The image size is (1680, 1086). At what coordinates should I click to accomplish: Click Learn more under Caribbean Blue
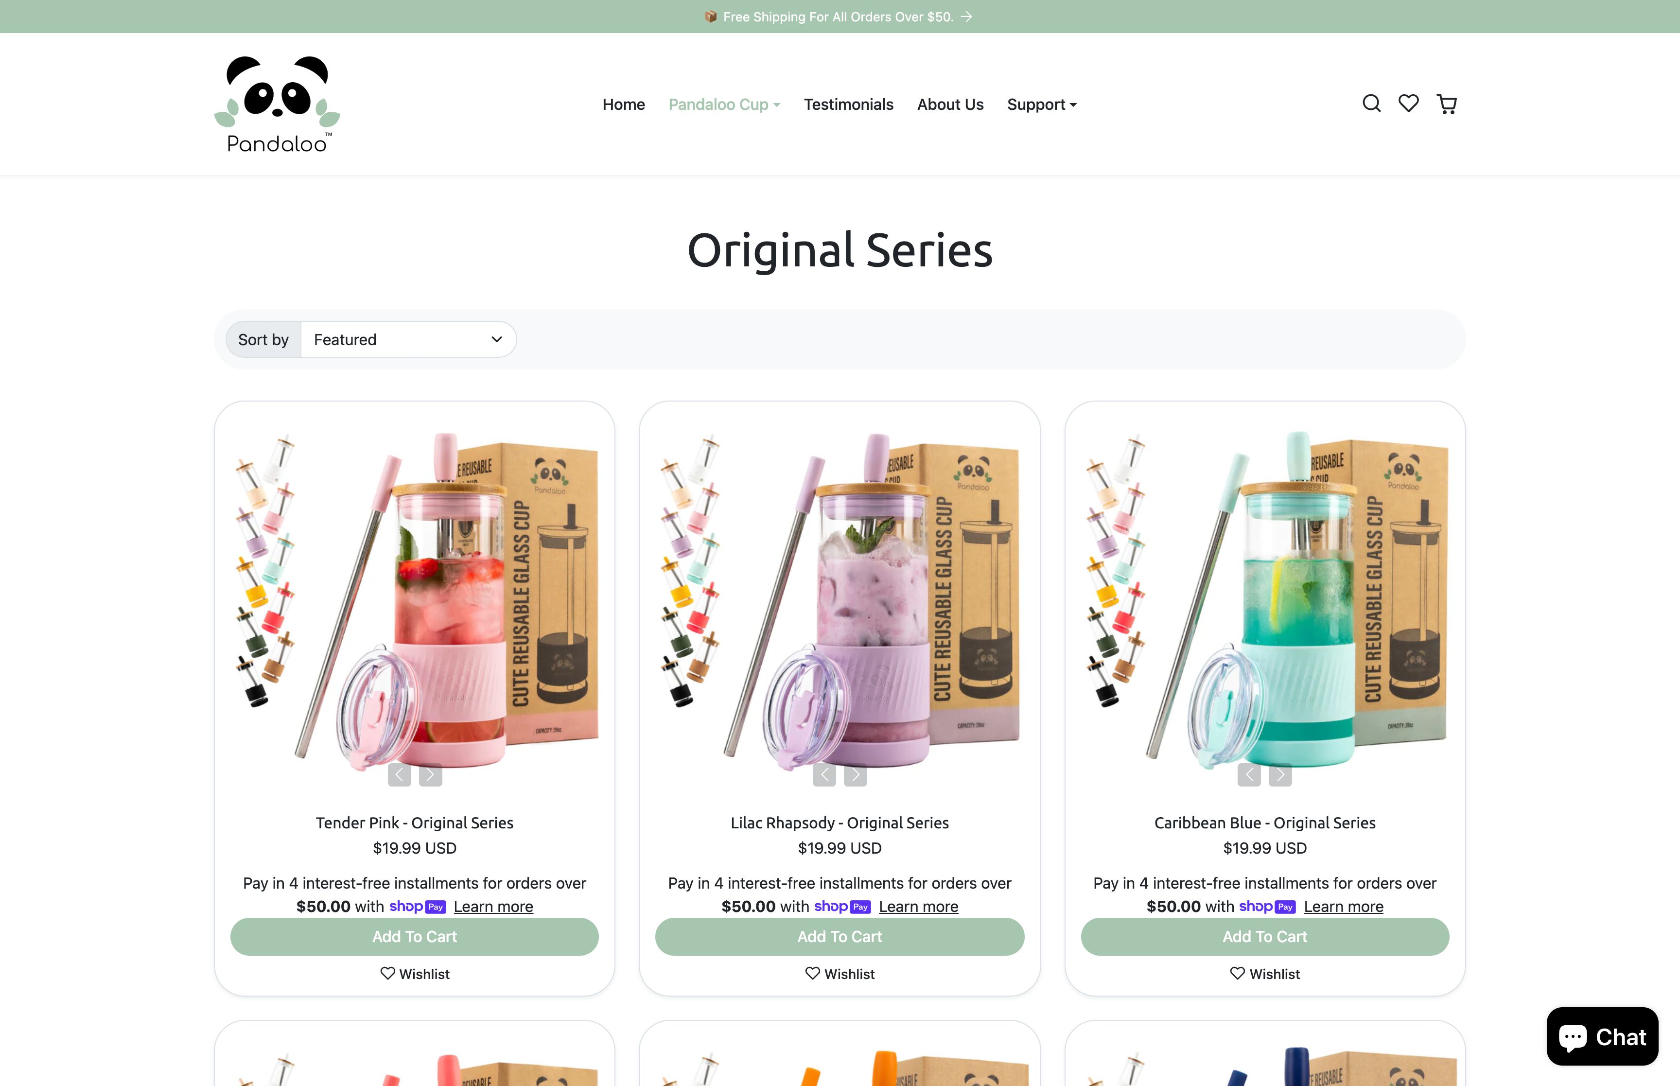1343,907
